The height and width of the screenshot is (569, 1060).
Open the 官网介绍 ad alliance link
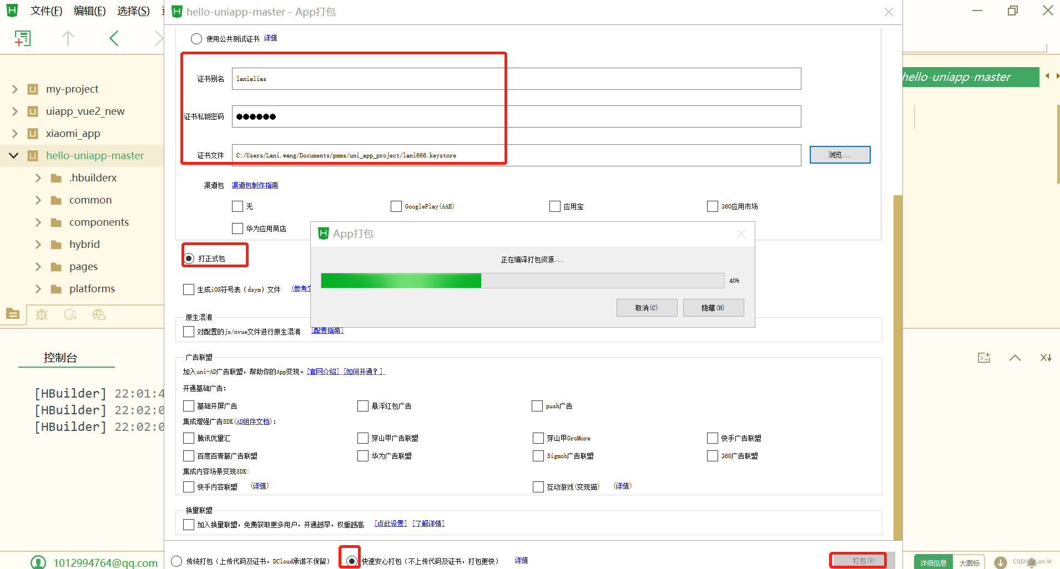324,372
